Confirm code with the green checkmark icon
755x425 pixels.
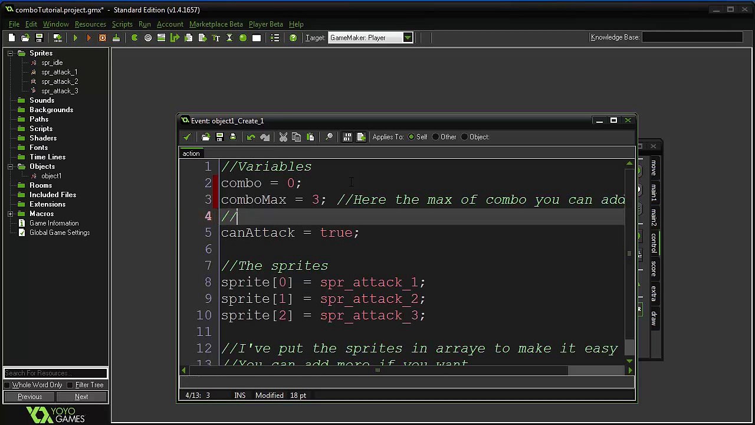pos(188,137)
